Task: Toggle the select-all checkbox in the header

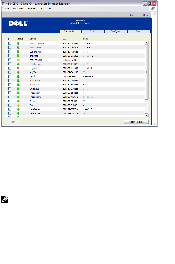Action: tap(10, 39)
